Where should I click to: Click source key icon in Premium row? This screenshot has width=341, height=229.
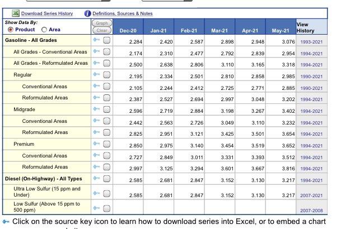pos(96,144)
